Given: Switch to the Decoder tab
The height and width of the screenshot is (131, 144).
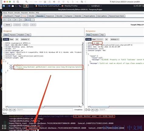Looking at the screenshot, I should click(60, 16).
